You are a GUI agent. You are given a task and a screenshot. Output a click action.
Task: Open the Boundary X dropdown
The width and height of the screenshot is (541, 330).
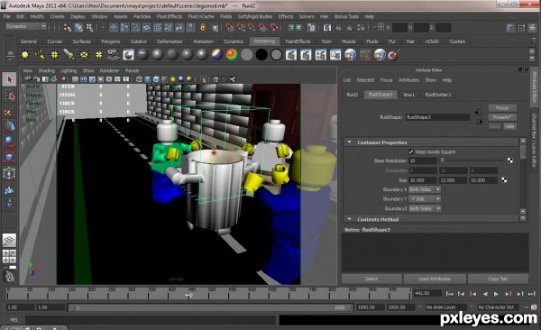pyautogui.click(x=425, y=189)
